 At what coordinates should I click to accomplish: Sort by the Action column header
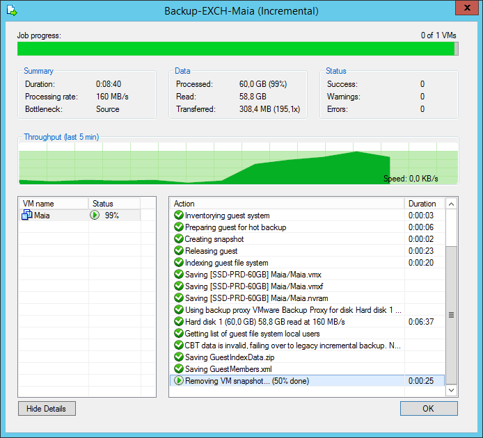[287, 204]
